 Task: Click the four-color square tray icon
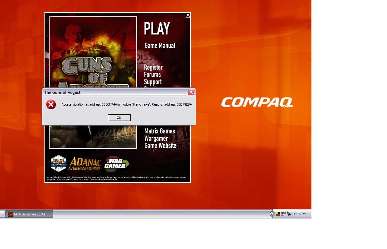pos(278,214)
